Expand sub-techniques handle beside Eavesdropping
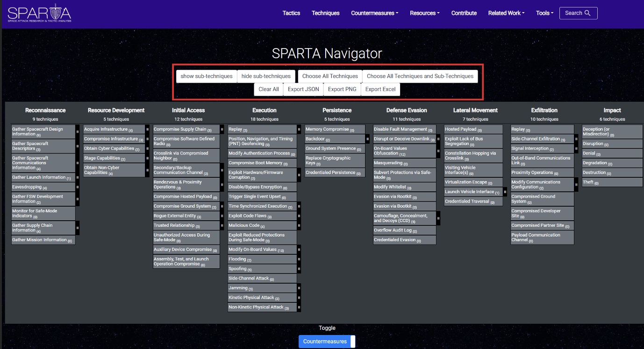The height and width of the screenshot is (349, 644). point(78,187)
